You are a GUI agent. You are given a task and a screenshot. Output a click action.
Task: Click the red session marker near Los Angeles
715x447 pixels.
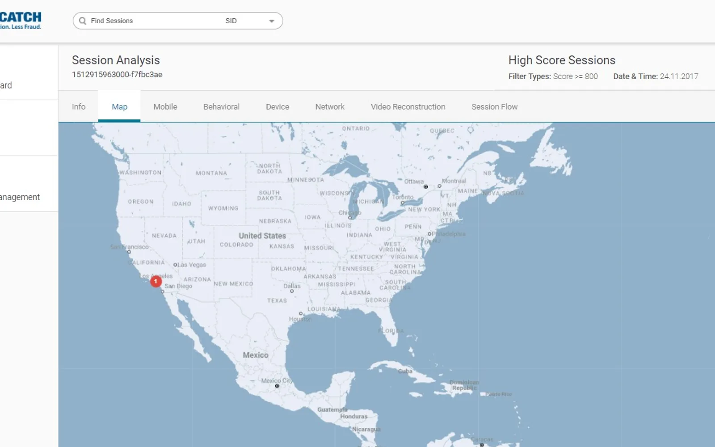tap(156, 281)
